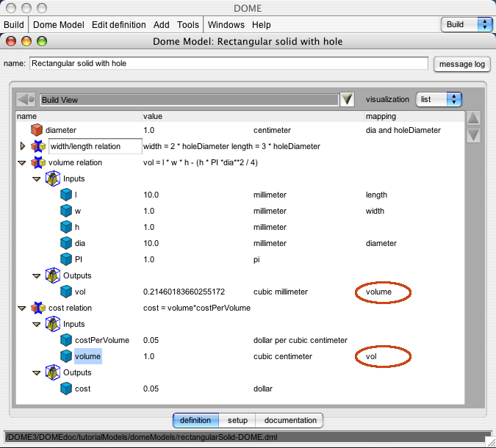Open the Windows menu
This screenshot has height=448, width=496.
coord(226,25)
